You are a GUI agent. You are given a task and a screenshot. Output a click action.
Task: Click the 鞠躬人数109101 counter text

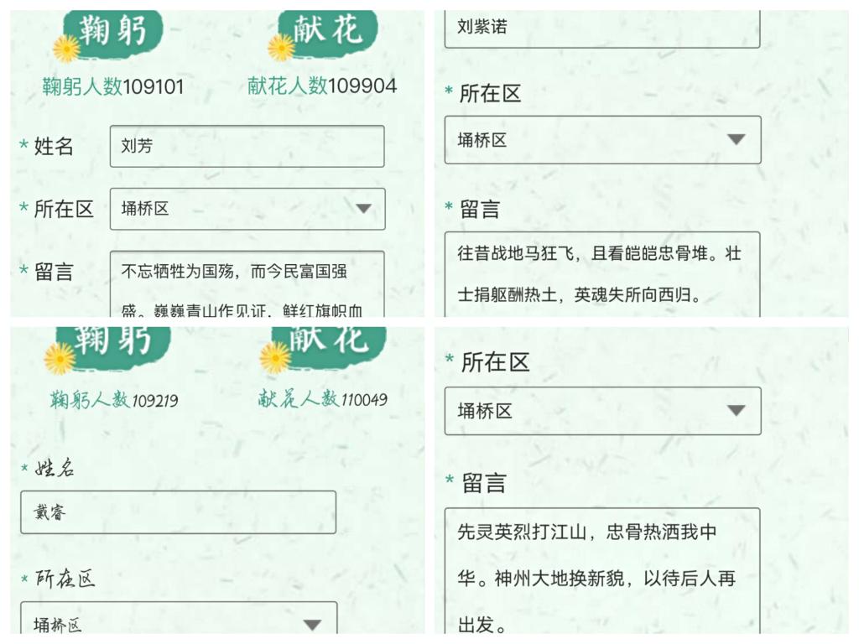point(113,86)
